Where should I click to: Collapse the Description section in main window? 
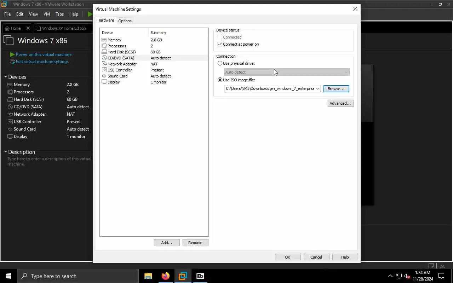tap(6, 152)
